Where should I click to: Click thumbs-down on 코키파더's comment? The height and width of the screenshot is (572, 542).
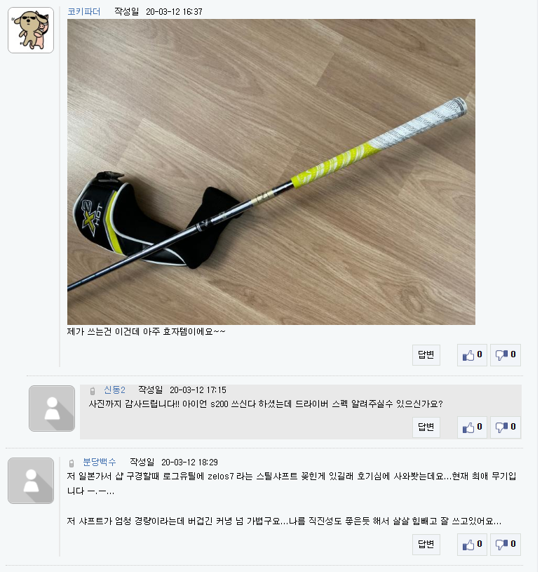pyautogui.click(x=505, y=354)
